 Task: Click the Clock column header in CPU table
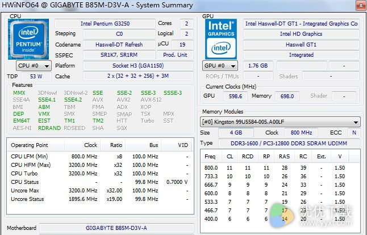pyautogui.click(x=82, y=145)
